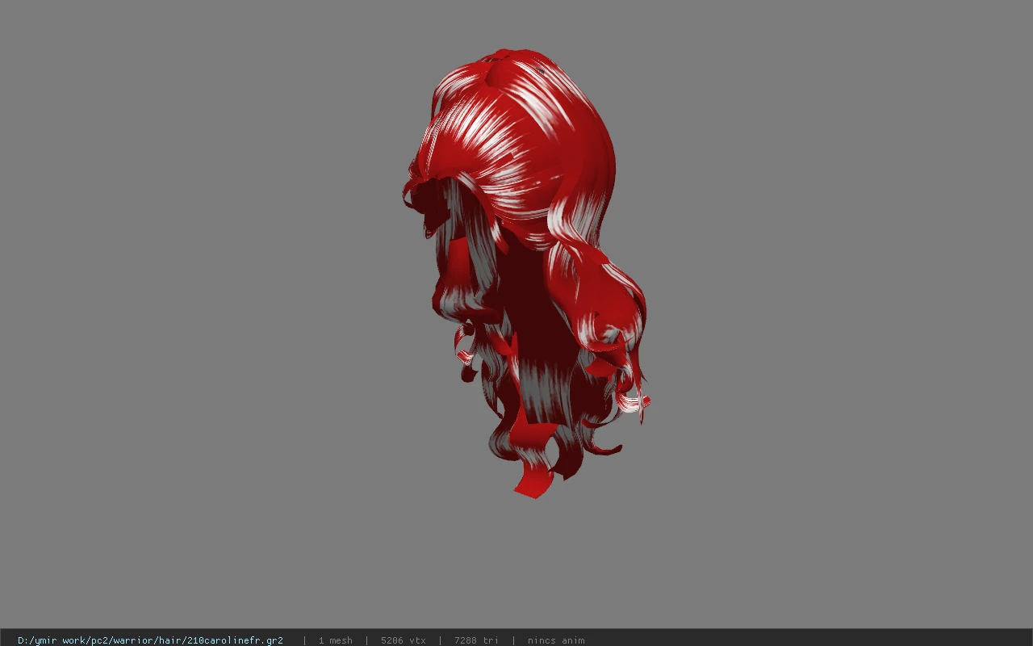Image resolution: width=1033 pixels, height=646 pixels.
Task: Click the '5206 vtx' vertex count
Action: [x=403, y=640]
